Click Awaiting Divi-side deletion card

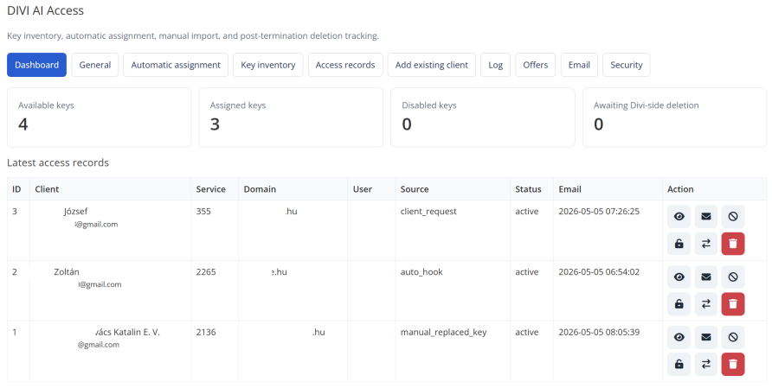674,118
